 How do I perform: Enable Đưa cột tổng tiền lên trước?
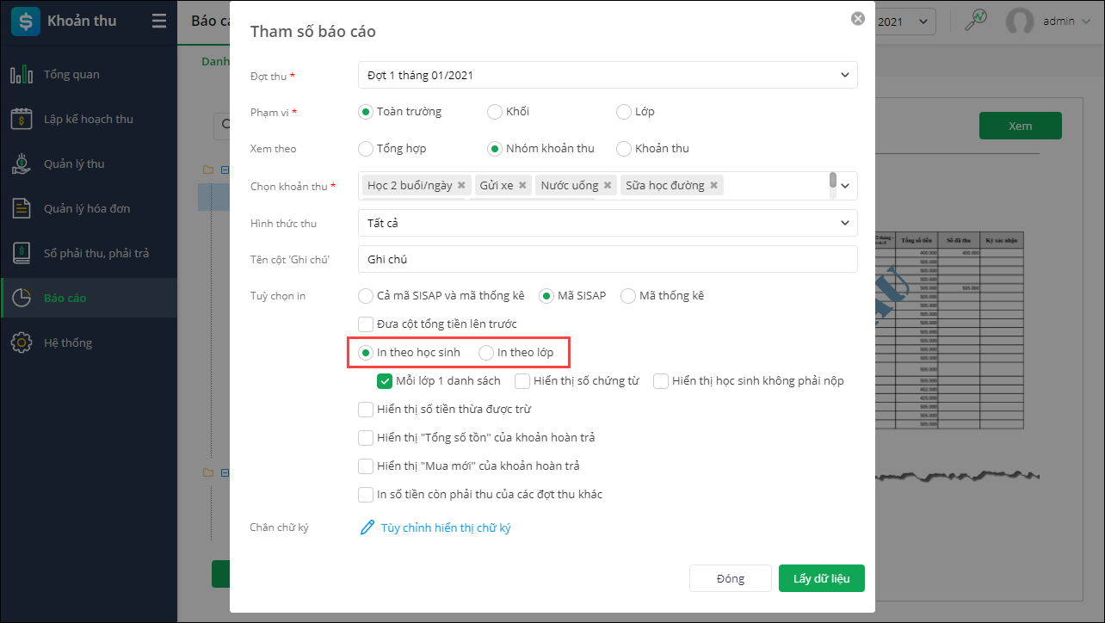pos(366,324)
